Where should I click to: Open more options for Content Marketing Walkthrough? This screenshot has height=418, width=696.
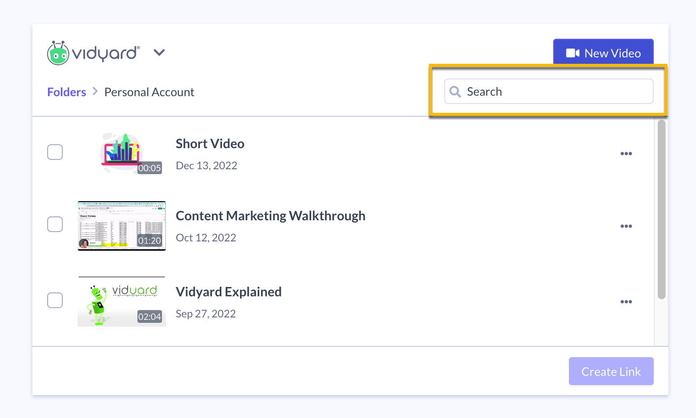click(x=626, y=226)
